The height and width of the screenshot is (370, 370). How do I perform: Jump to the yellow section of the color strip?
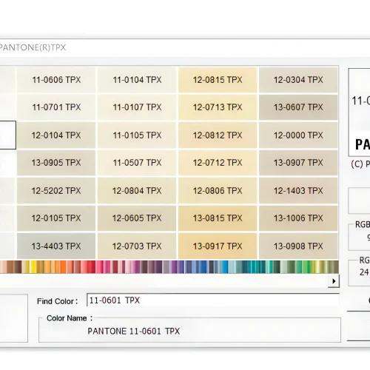(33, 266)
